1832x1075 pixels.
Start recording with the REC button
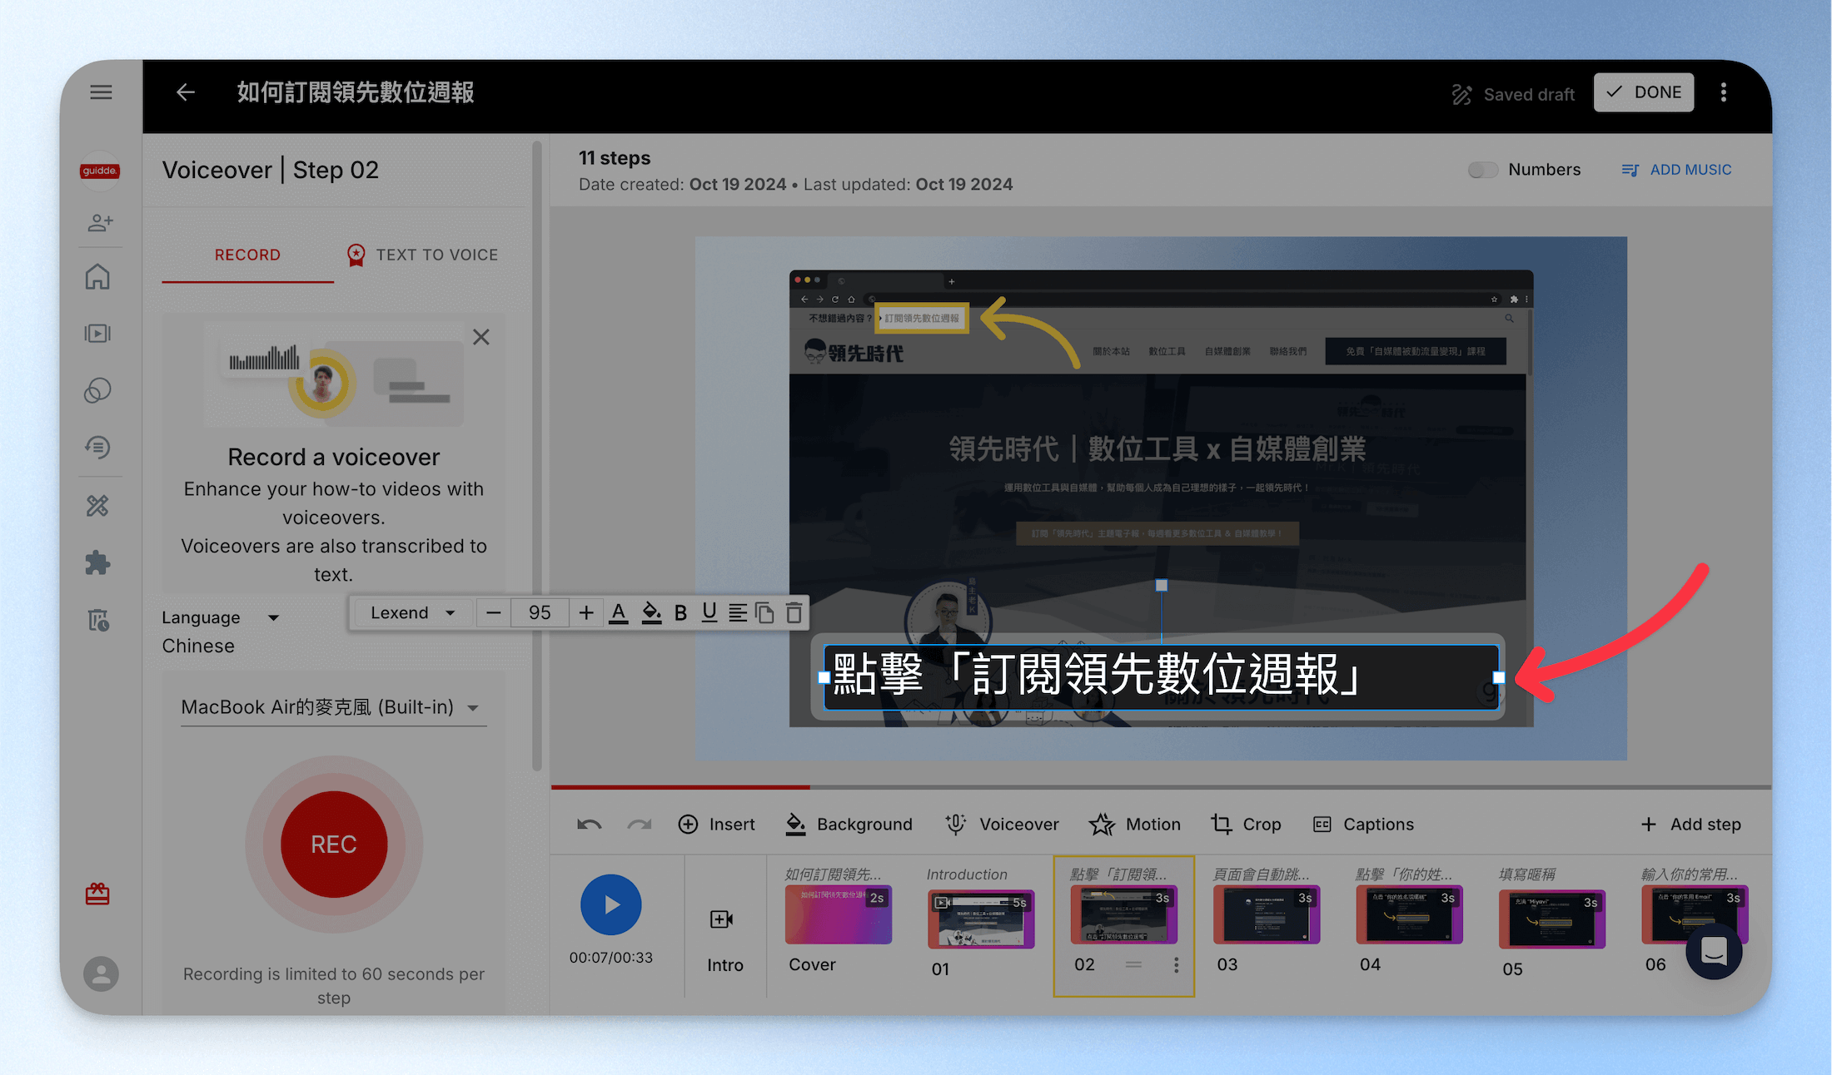pos(334,844)
